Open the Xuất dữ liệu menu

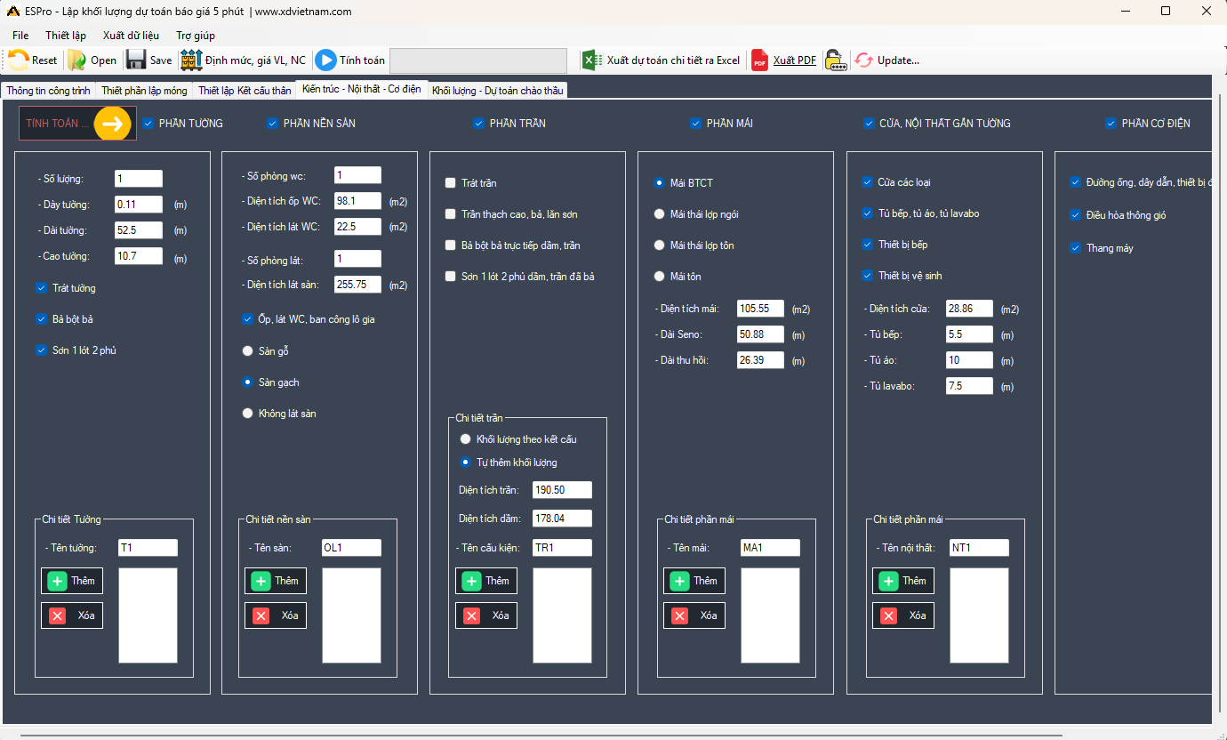[x=131, y=36]
